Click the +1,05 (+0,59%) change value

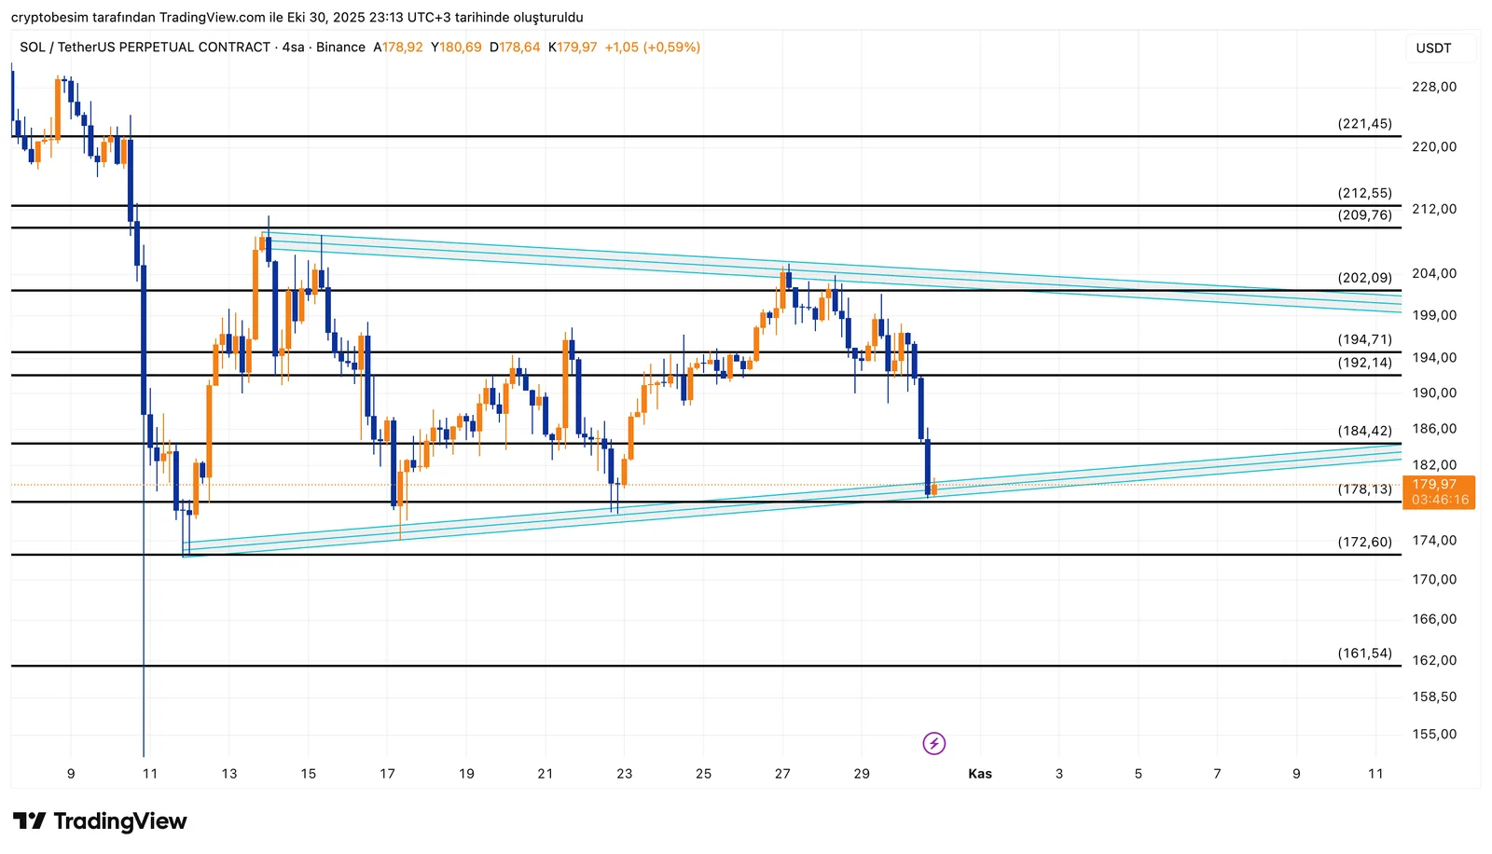click(x=652, y=48)
